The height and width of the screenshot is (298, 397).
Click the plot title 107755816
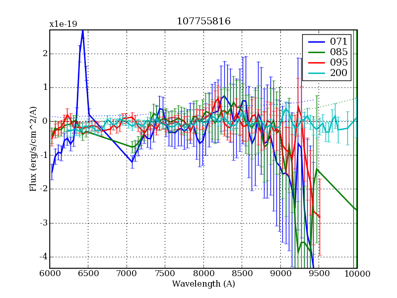[x=203, y=21]
